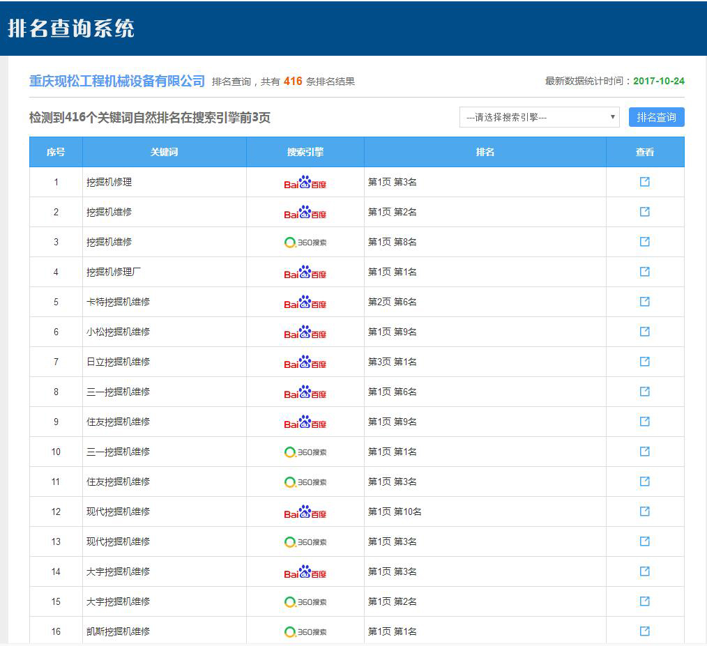
Task: Open view icon for row 12 现代挖掘机维修
Action: [x=645, y=512]
